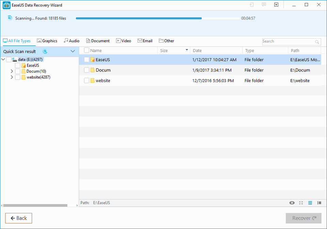Toggle the select-all checkbox in Name header

(x=87, y=50)
